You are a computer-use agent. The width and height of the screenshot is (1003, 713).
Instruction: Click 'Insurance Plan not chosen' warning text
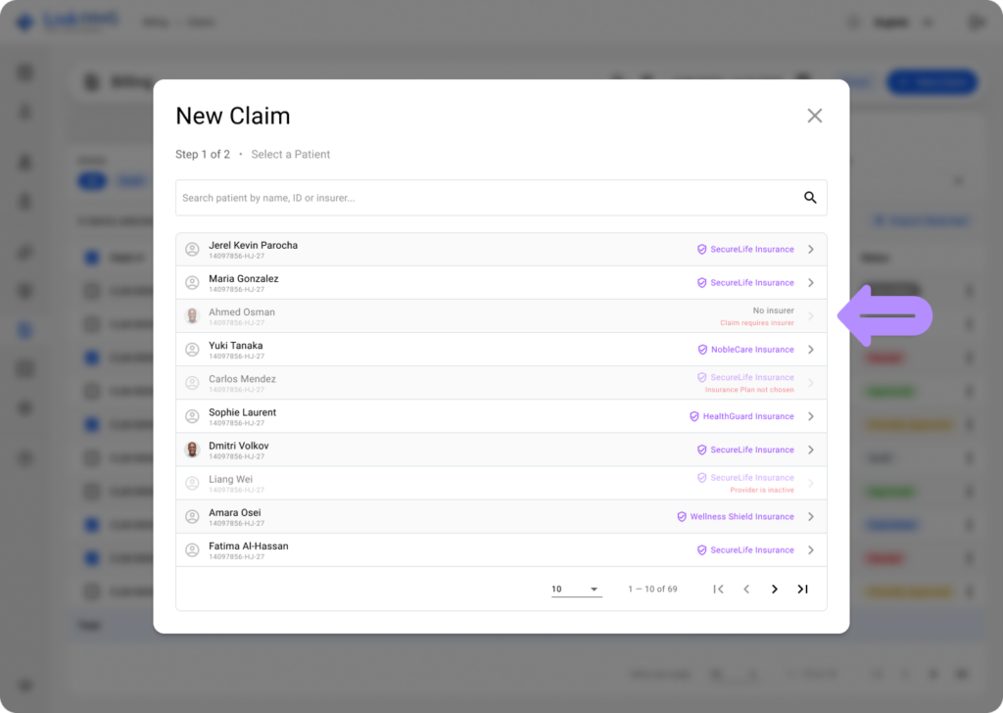(749, 390)
